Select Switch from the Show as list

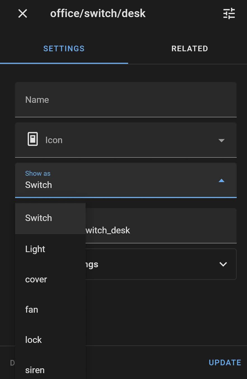click(x=50, y=218)
